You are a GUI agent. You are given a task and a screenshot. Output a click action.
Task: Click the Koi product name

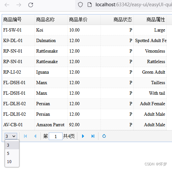click(40, 30)
